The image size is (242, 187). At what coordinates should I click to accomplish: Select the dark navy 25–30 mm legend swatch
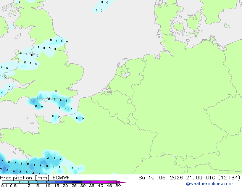tap(77, 182)
